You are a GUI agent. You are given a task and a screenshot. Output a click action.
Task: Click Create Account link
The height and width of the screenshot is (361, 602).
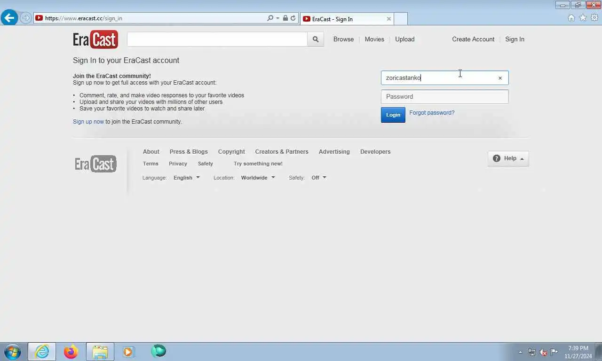[x=473, y=39]
